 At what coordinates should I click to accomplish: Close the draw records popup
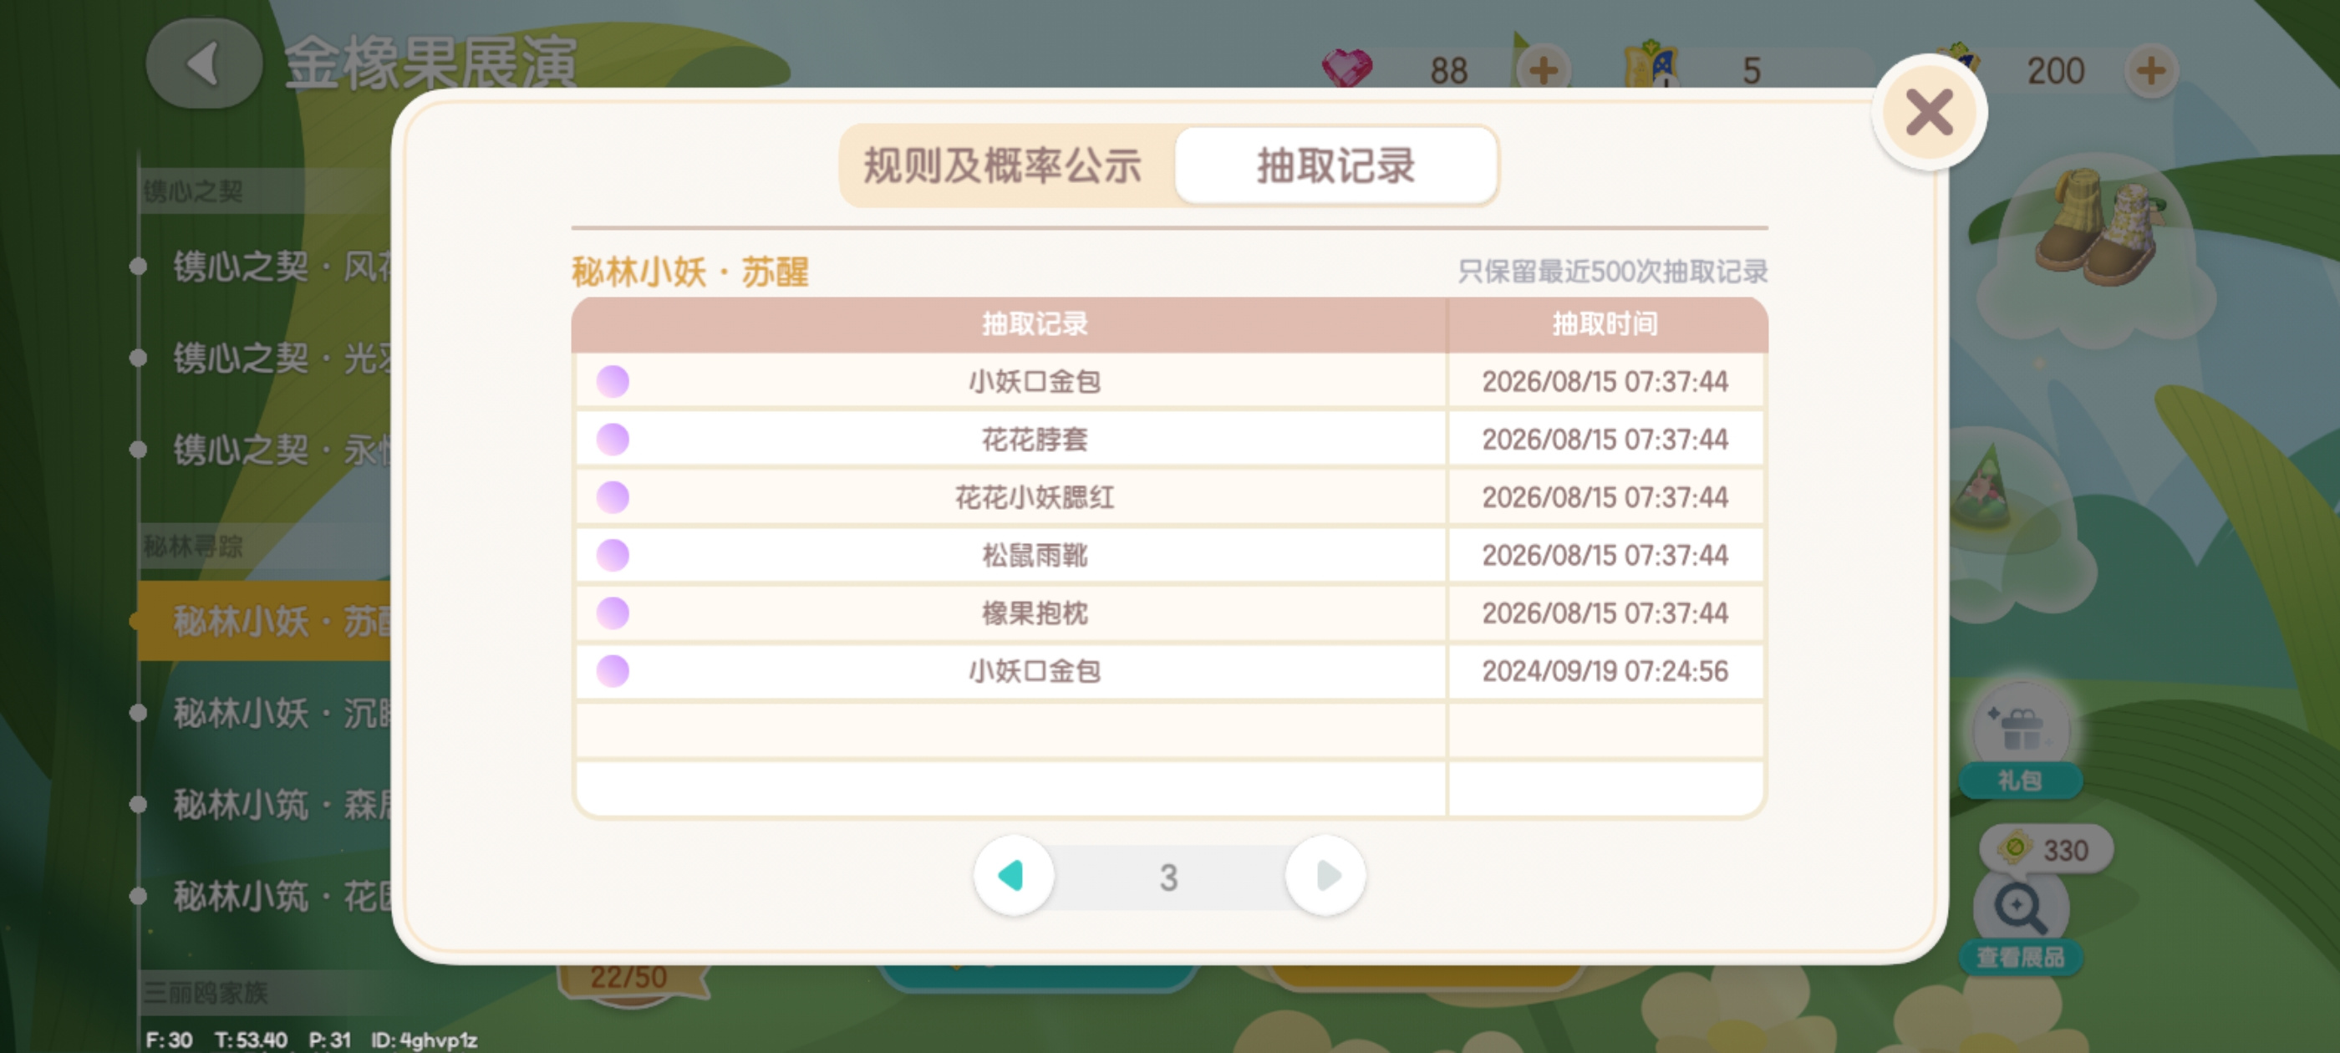1930,112
